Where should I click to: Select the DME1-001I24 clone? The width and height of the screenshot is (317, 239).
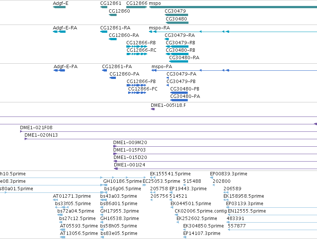click(216, 169)
